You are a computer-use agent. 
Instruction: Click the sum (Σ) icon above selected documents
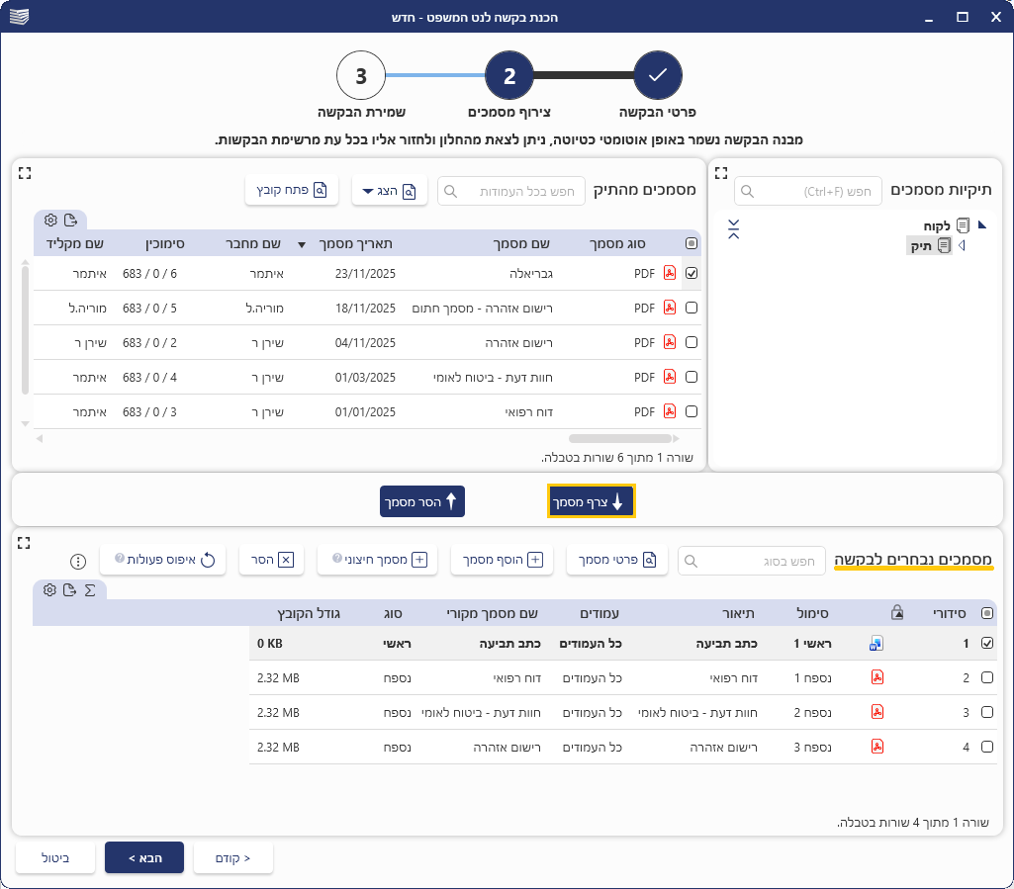(90, 590)
